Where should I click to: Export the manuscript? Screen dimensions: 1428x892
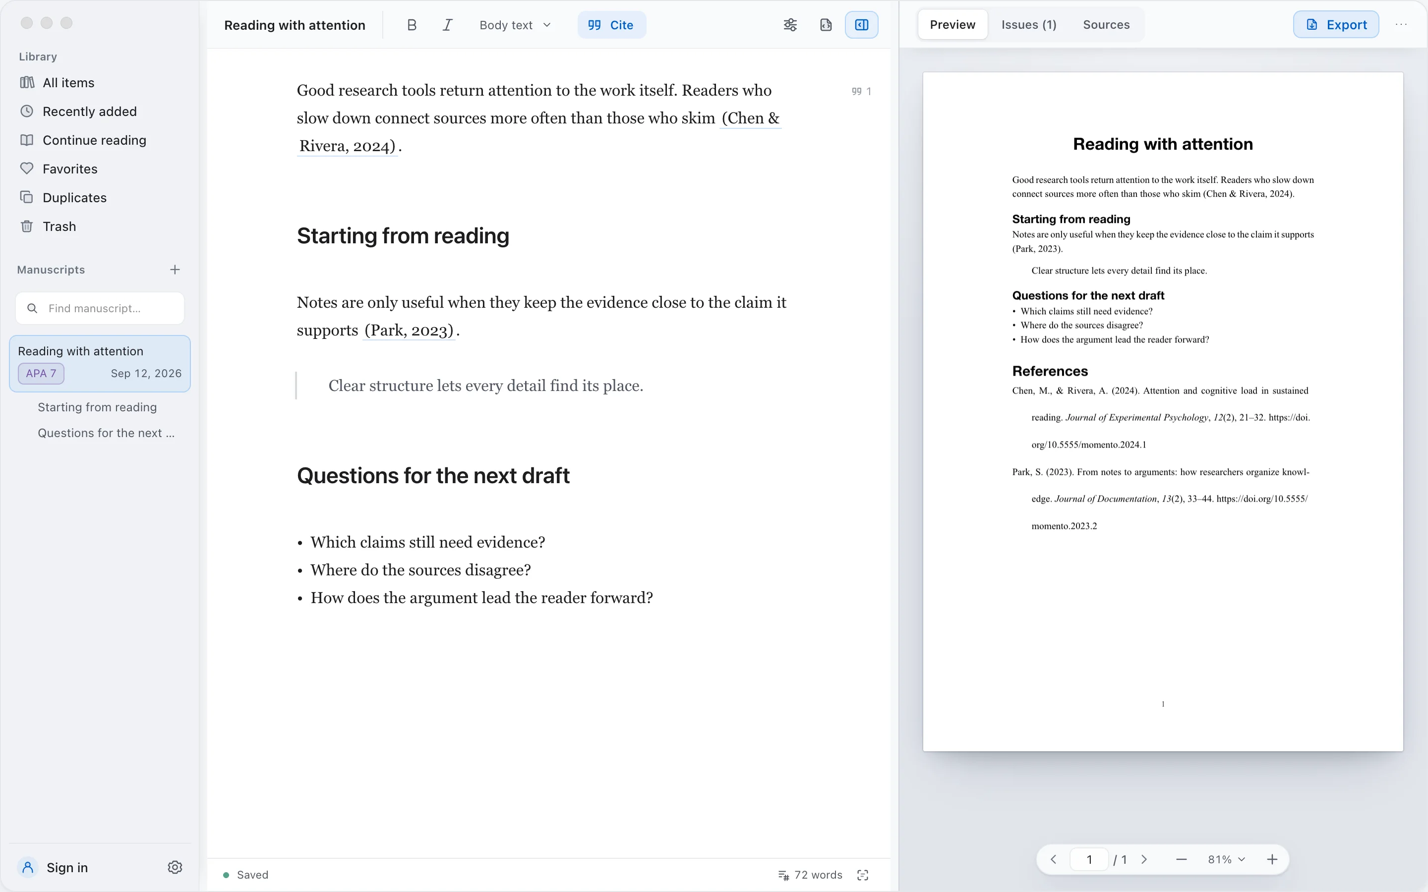1336,25
